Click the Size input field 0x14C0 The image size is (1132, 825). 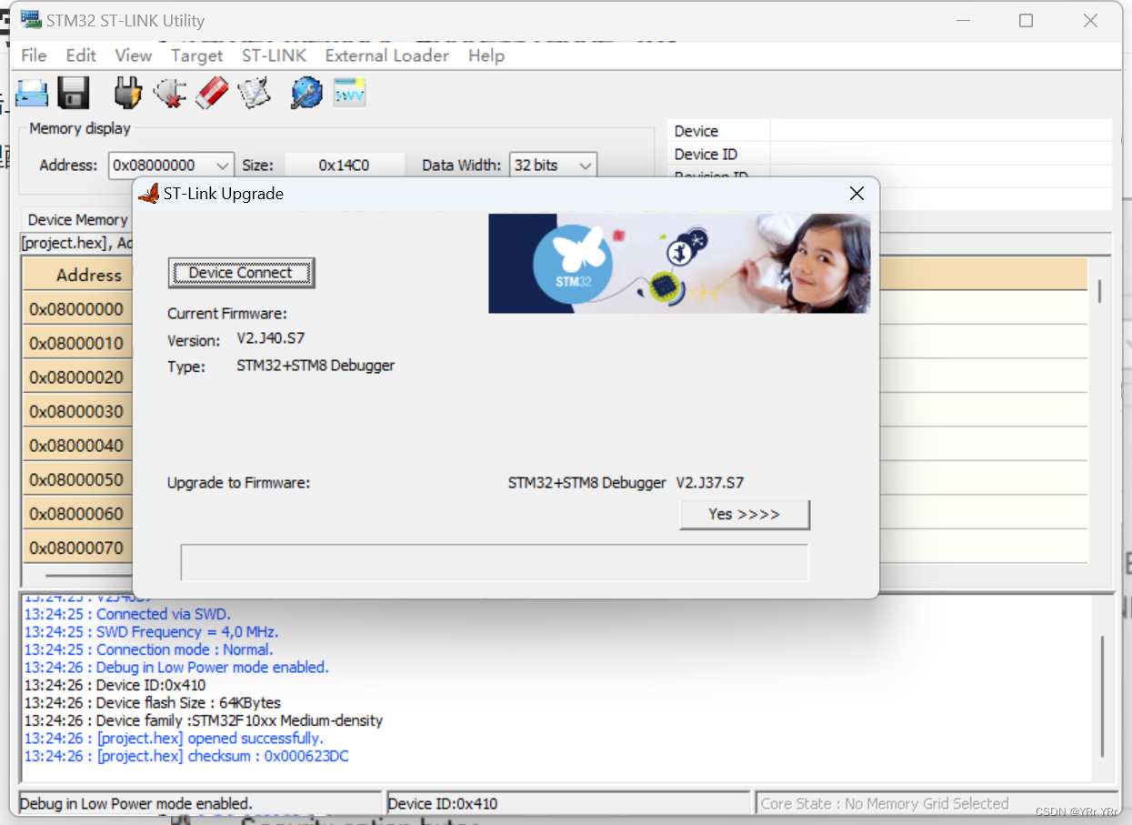(345, 166)
